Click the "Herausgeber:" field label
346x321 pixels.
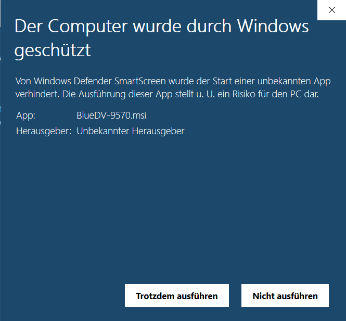pyautogui.click(x=44, y=131)
